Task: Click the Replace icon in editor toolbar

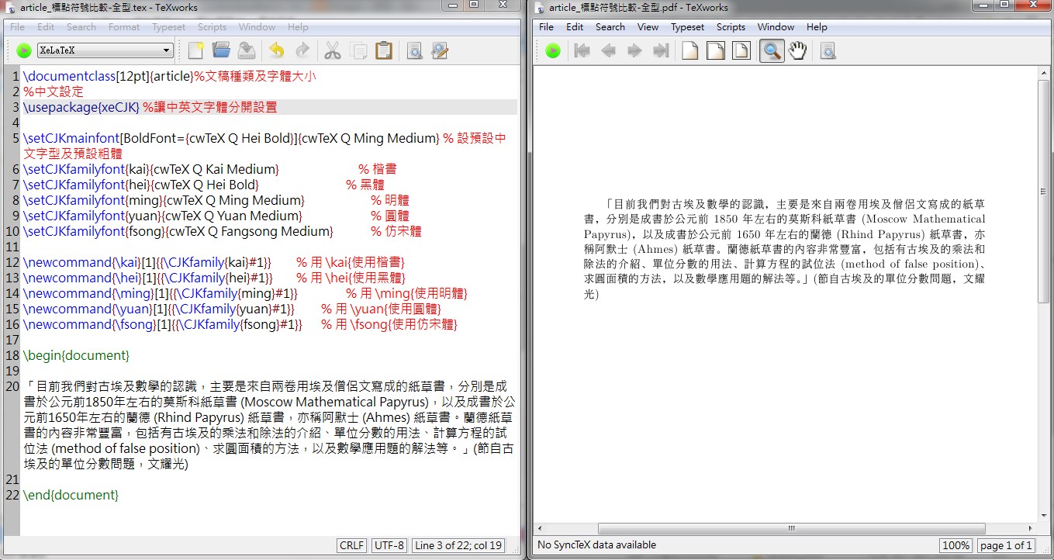Action: pyautogui.click(x=440, y=51)
